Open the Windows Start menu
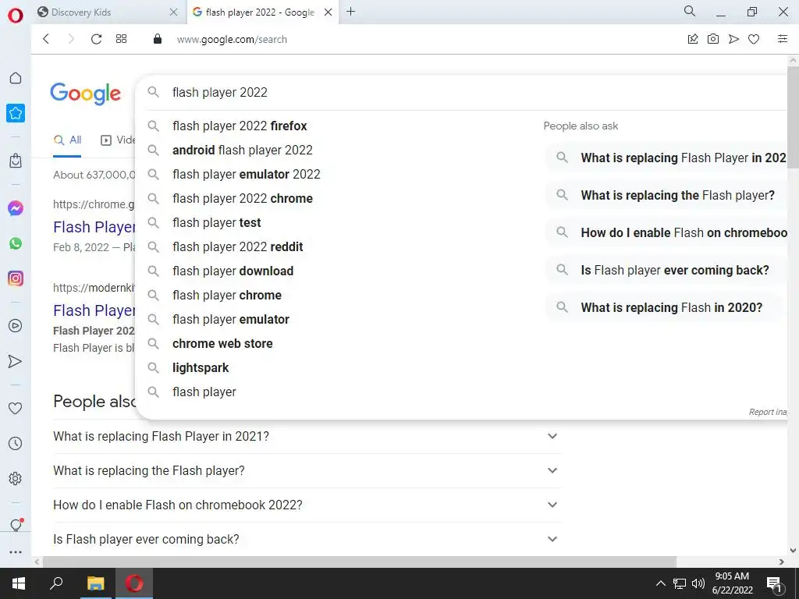Screen dimensions: 799x599 click(19, 583)
